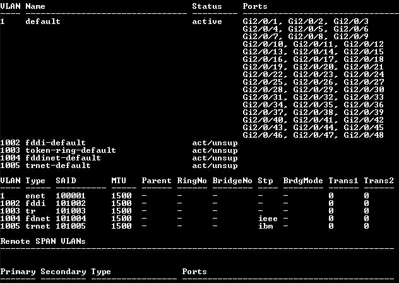
Task: Click port Gi2/0/48 entry
Action: point(364,135)
